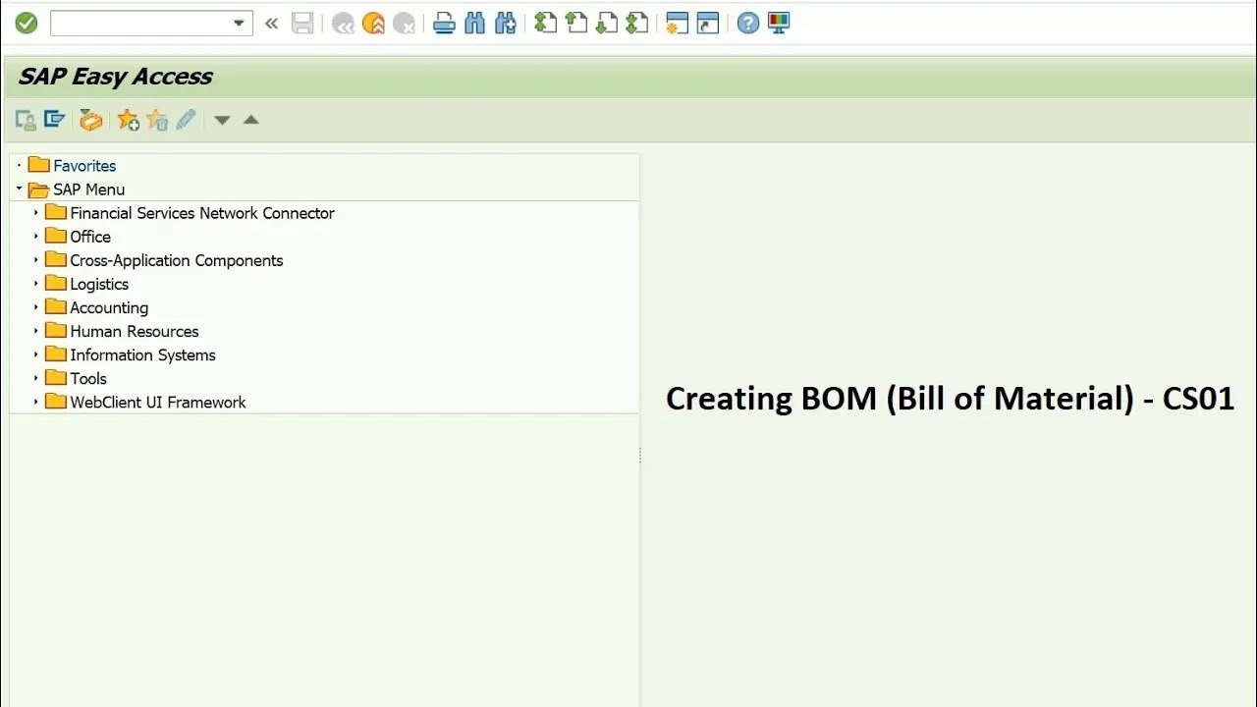Image resolution: width=1257 pixels, height=707 pixels.
Task: Select the Favorites tree label
Action: click(84, 166)
